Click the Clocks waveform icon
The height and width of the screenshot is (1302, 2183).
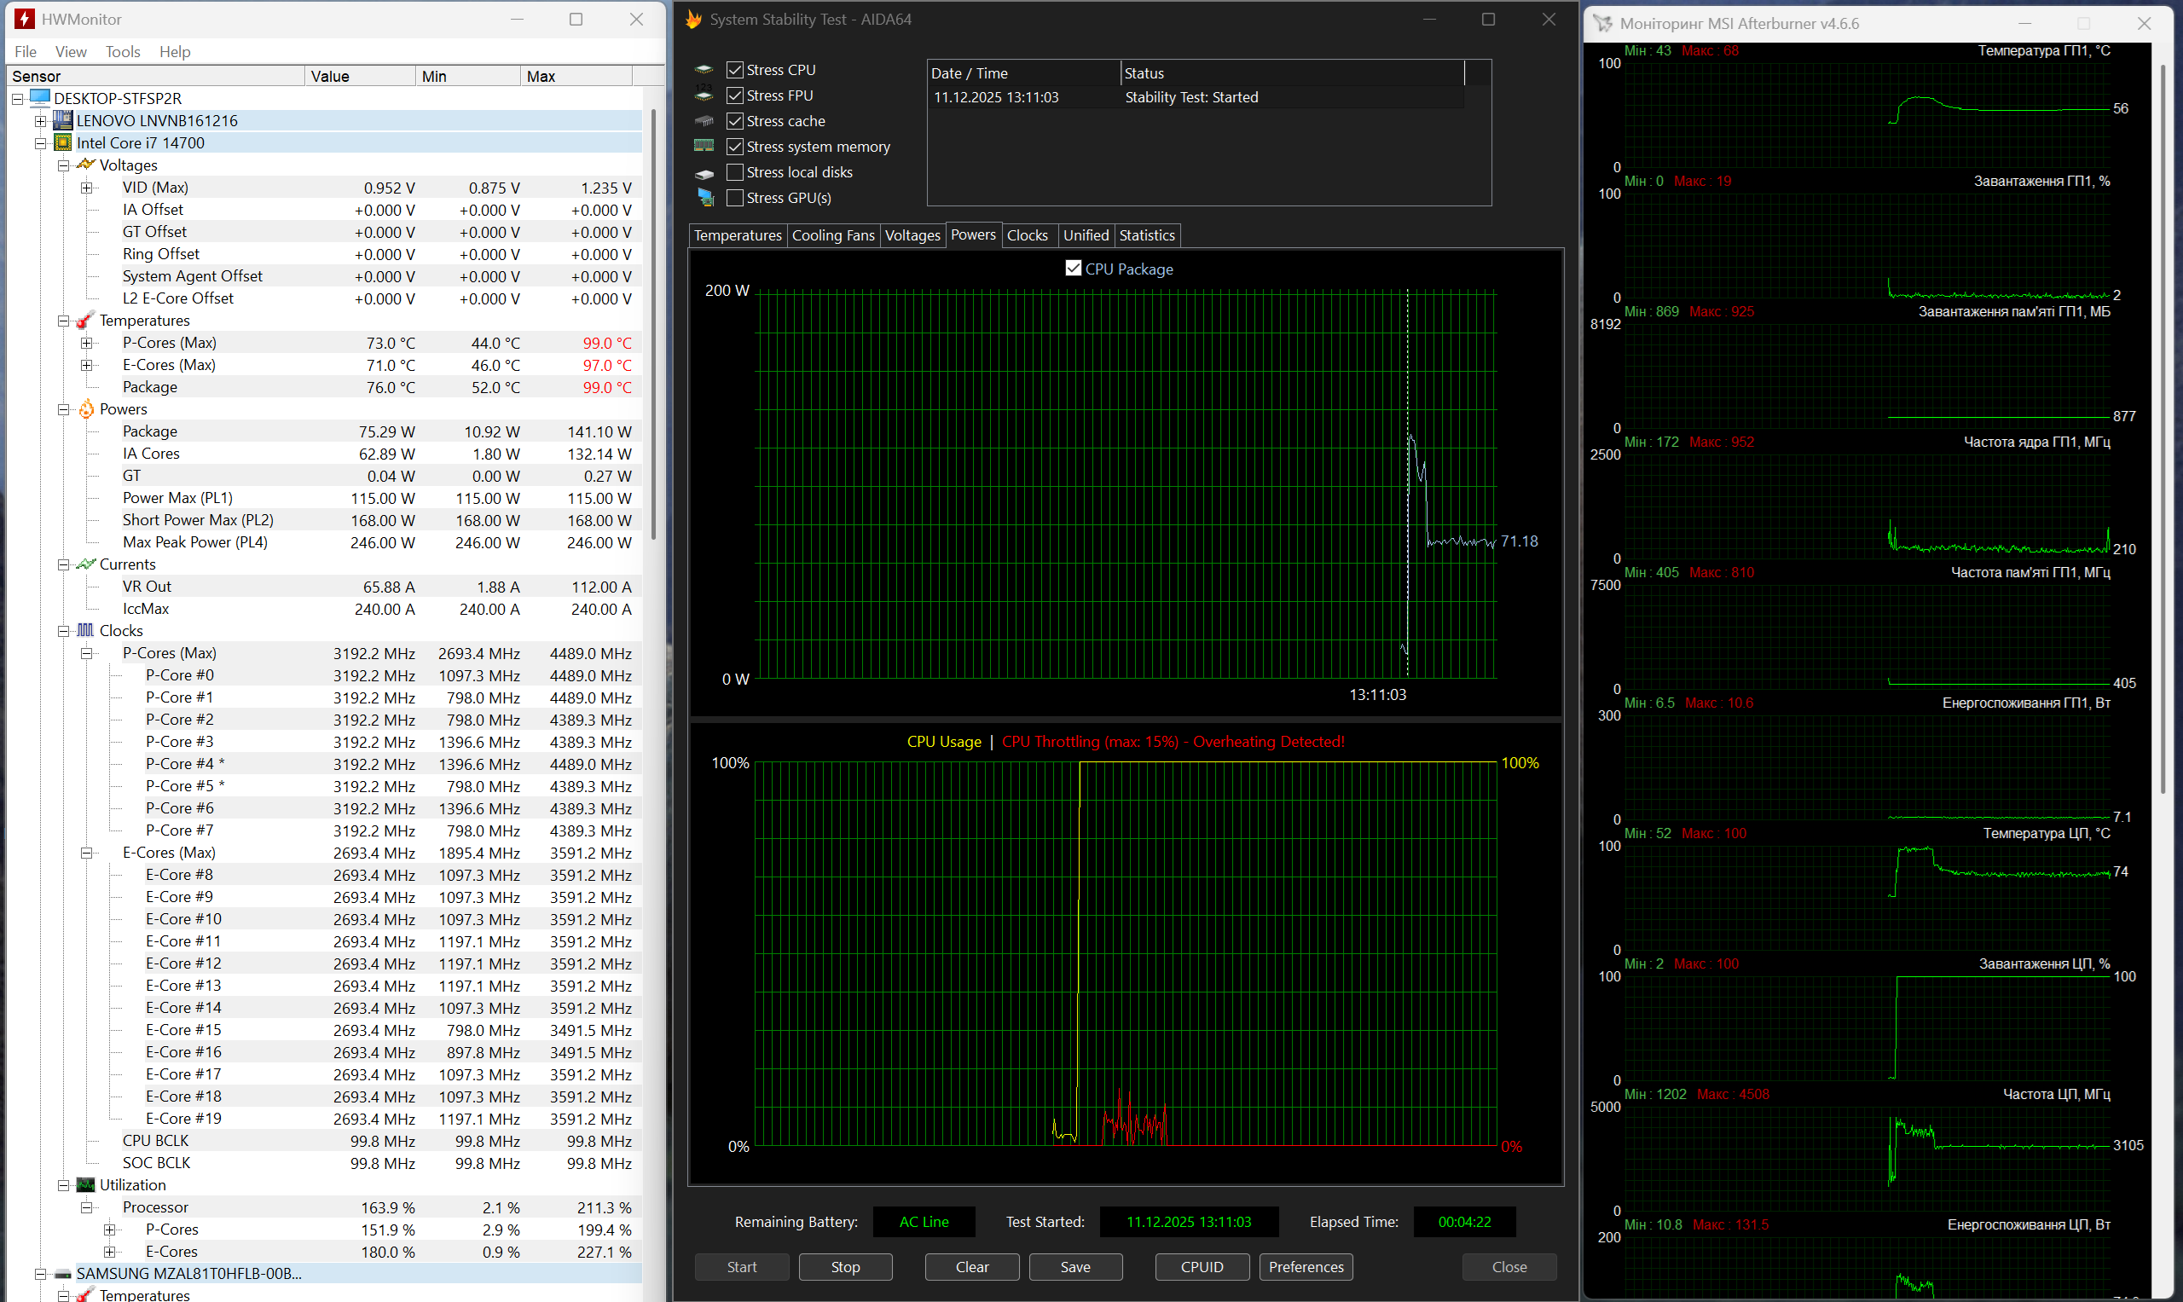click(x=85, y=631)
